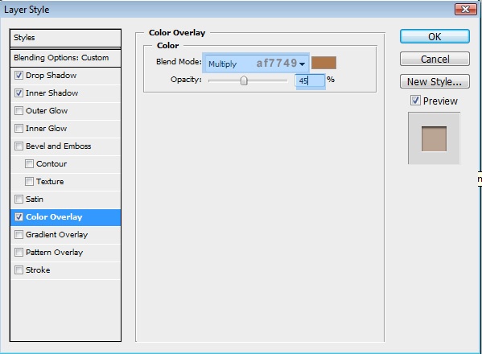This screenshot has width=482, height=354.
Task: Toggle the Inner Shadow checkbox
Action: (19, 93)
